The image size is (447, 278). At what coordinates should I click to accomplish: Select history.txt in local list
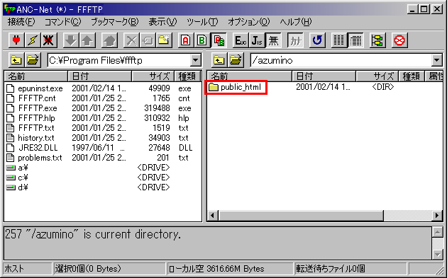pyautogui.click(x=31, y=138)
